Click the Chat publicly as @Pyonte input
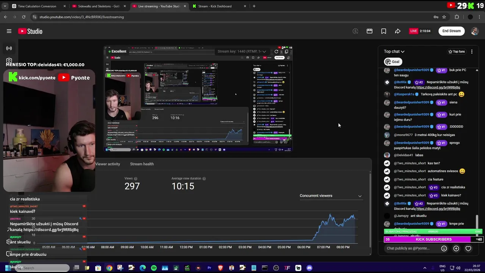Image resolution: width=485 pixels, height=273 pixels. [x=408, y=248]
